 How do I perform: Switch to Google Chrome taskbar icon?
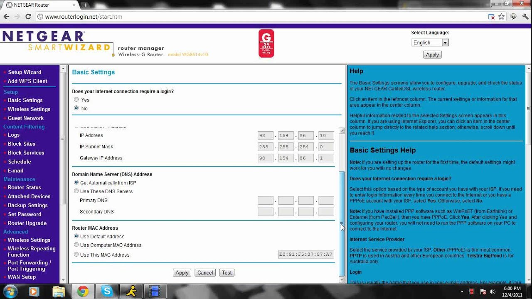(83, 291)
